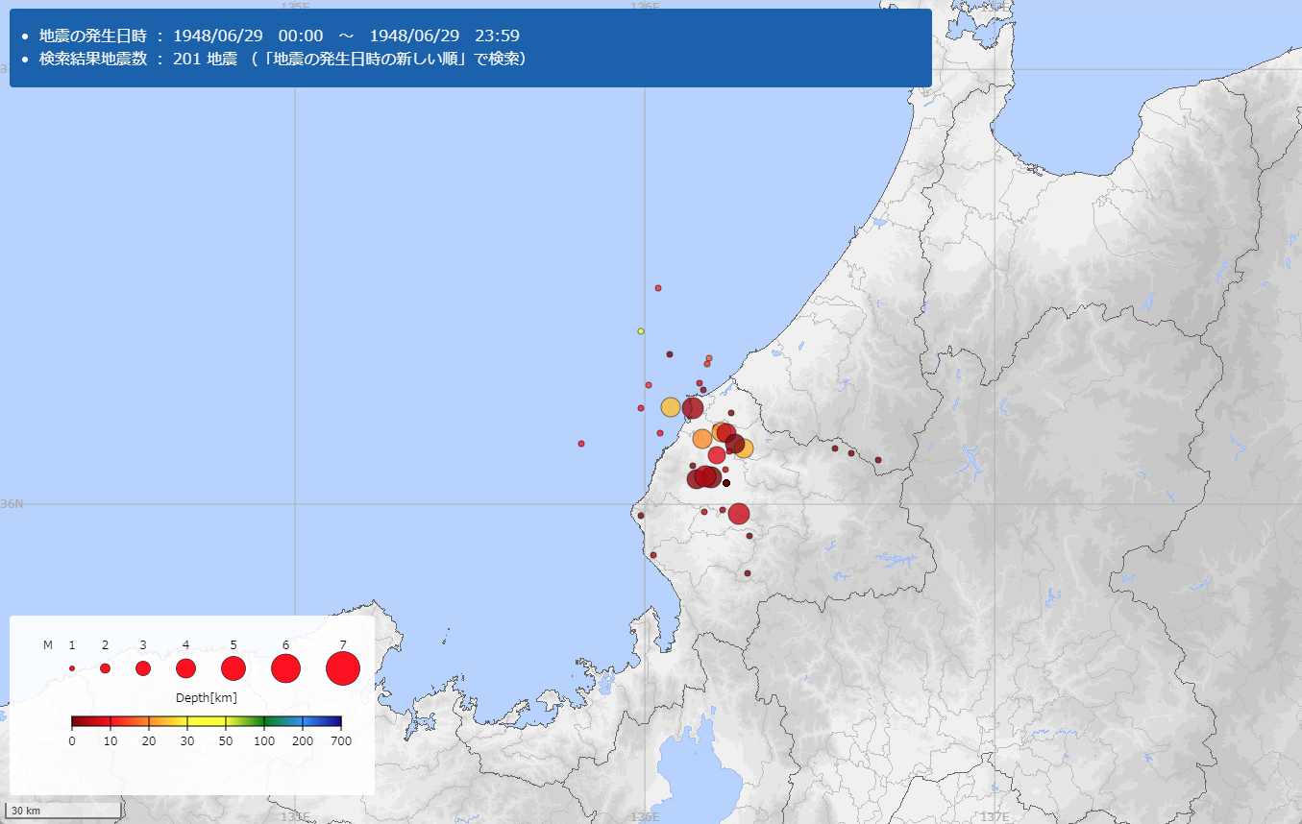The height and width of the screenshot is (824, 1302).
Task: Click the yellow segment of depth color bar
Action: pos(207,721)
